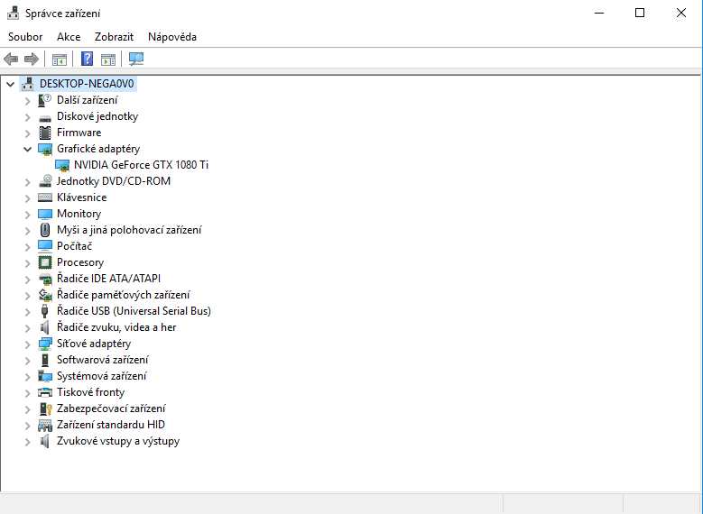This screenshot has height=514, width=703.
Task: Click the Zvukové vstupy a výstupy speaker icon
Action: tap(44, 441)
